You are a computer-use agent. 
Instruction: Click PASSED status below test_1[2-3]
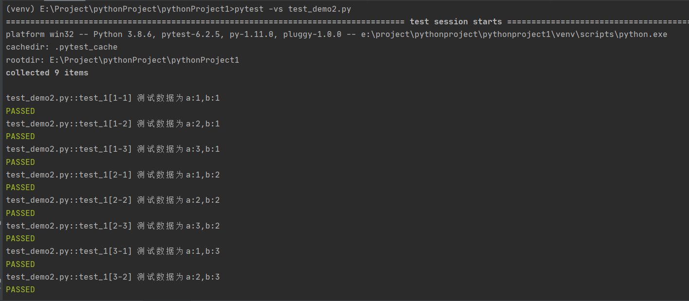(20, 238)
